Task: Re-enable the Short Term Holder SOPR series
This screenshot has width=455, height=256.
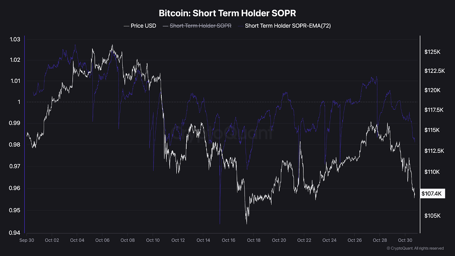Action: point(197,26)
